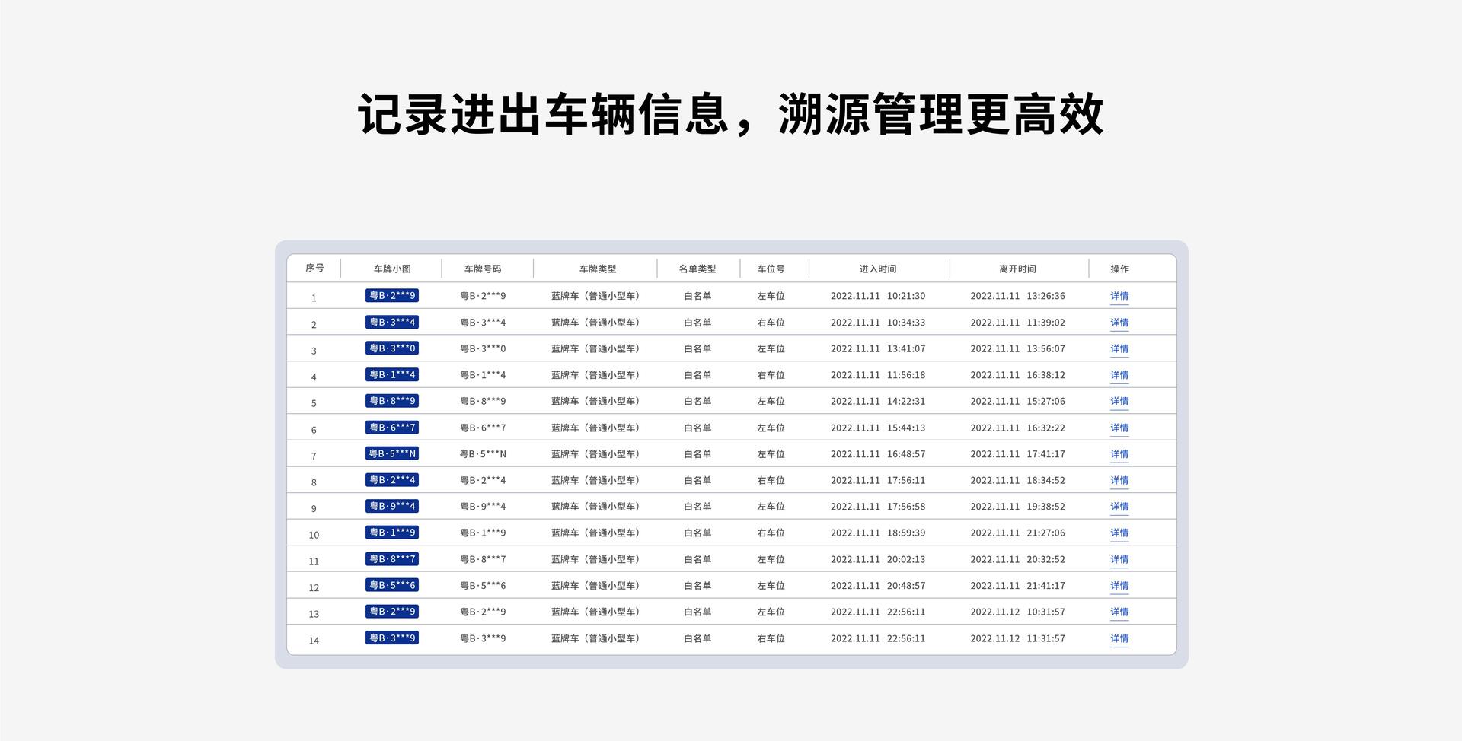Click the 粤B·3***4 blue plate thumbnail

pos(391,322)
